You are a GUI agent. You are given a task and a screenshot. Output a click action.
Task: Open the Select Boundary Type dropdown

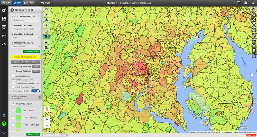coord(26,20)
